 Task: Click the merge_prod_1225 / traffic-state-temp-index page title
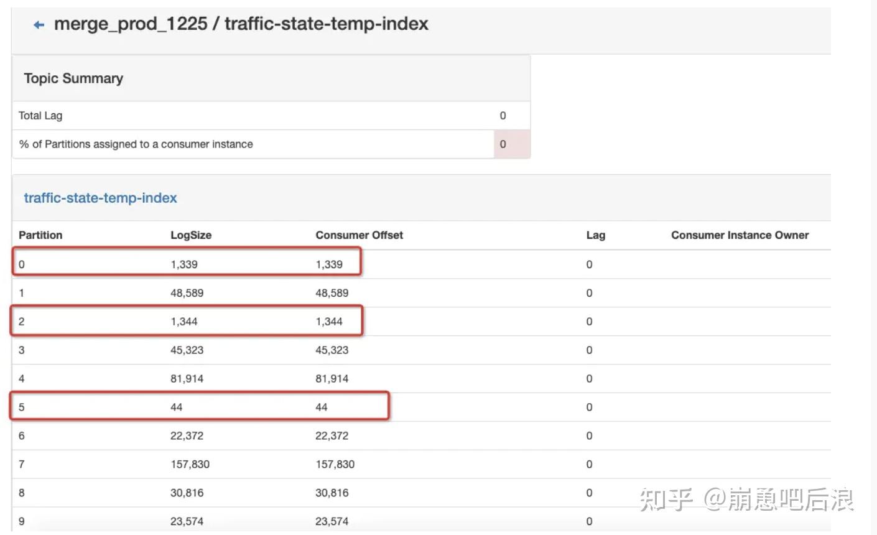tap(241, 24)
